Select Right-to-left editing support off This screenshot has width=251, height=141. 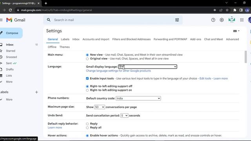[x=87, y=86]
